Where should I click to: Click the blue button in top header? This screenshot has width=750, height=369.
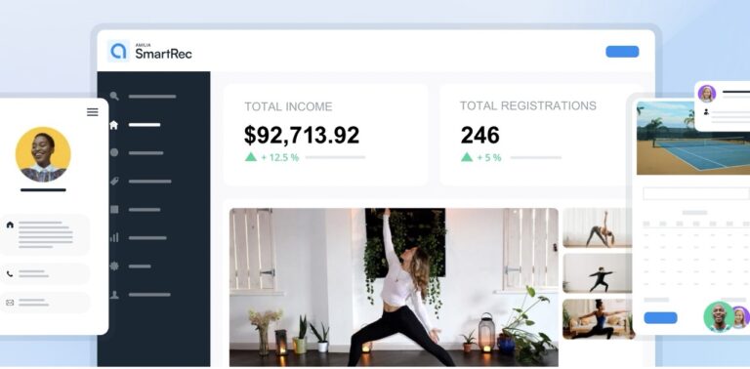(x=622, y=52)
